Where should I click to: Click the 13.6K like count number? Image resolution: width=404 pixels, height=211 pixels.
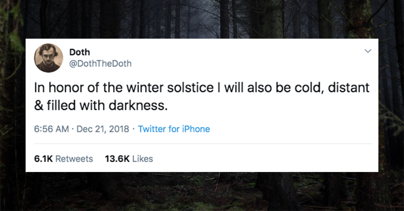117,159
